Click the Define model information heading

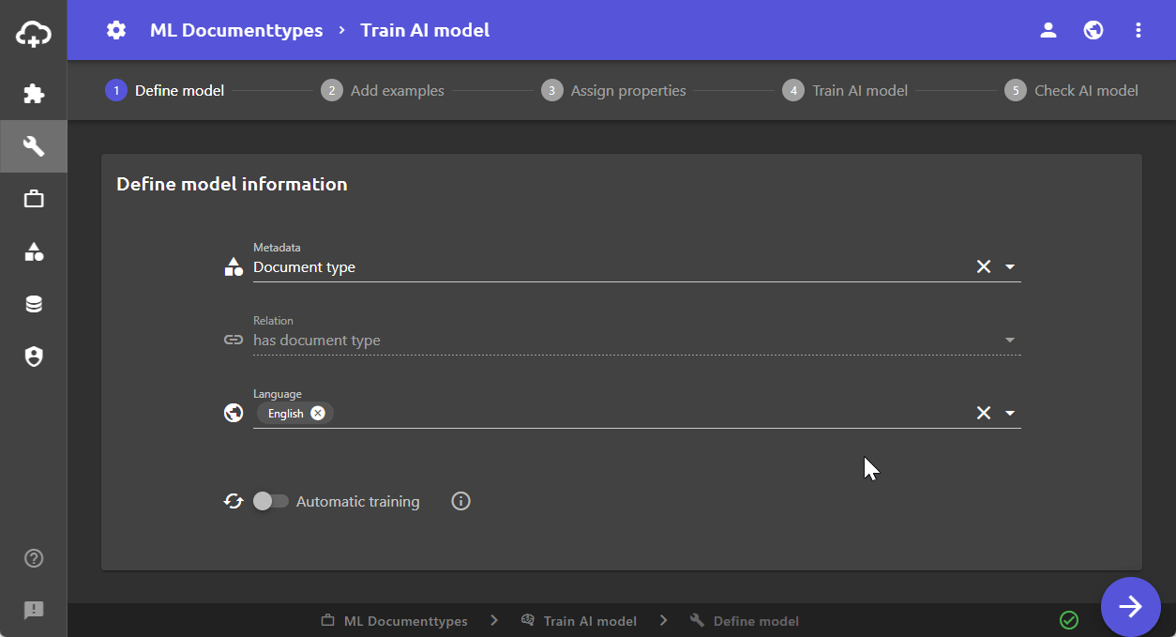tap(232, 184)
